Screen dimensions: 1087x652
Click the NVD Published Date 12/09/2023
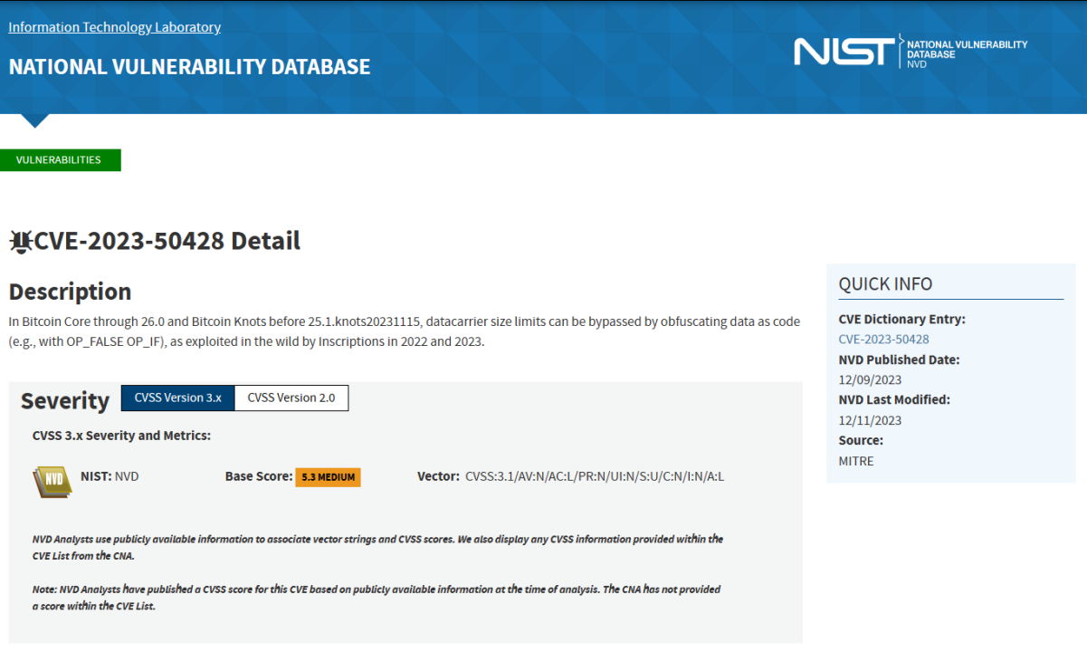click(870, 380)
